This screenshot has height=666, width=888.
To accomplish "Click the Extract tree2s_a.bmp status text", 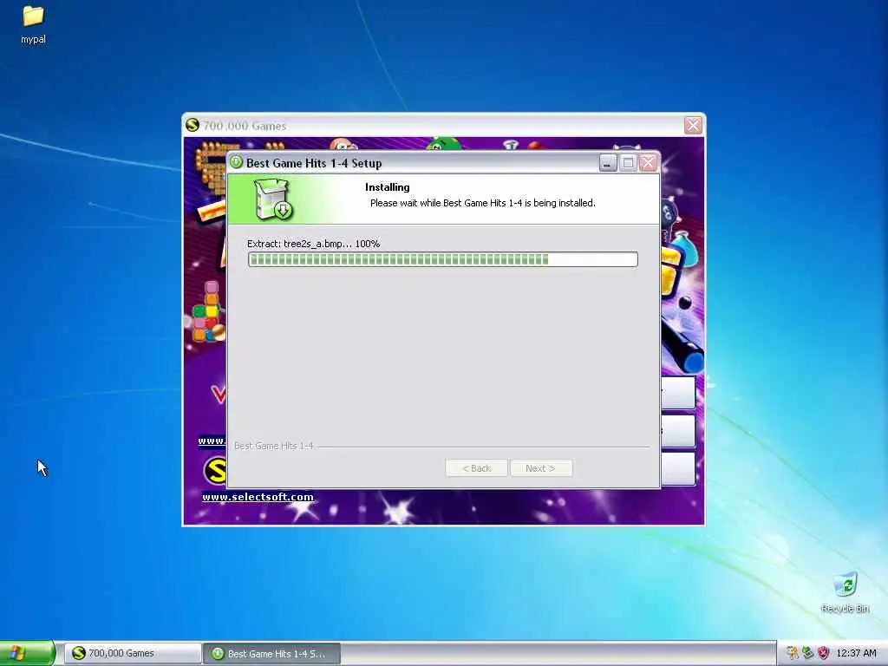I will click(313, 244).
